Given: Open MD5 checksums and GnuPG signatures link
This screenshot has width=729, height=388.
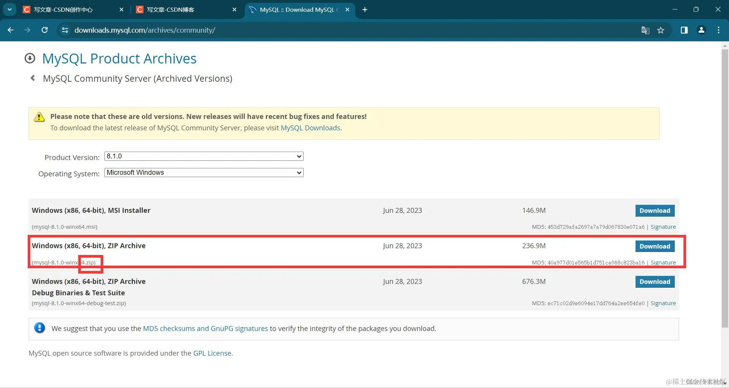Looking at the screenshot, I should click(205, 329).
